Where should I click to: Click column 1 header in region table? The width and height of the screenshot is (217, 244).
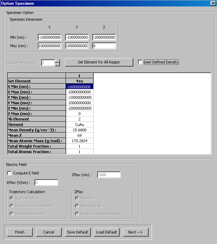pos(79,76)
